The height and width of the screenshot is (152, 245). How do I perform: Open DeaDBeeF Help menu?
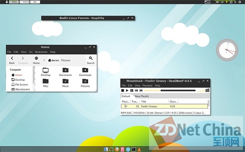pyautogui.click(x=157, y=86)
